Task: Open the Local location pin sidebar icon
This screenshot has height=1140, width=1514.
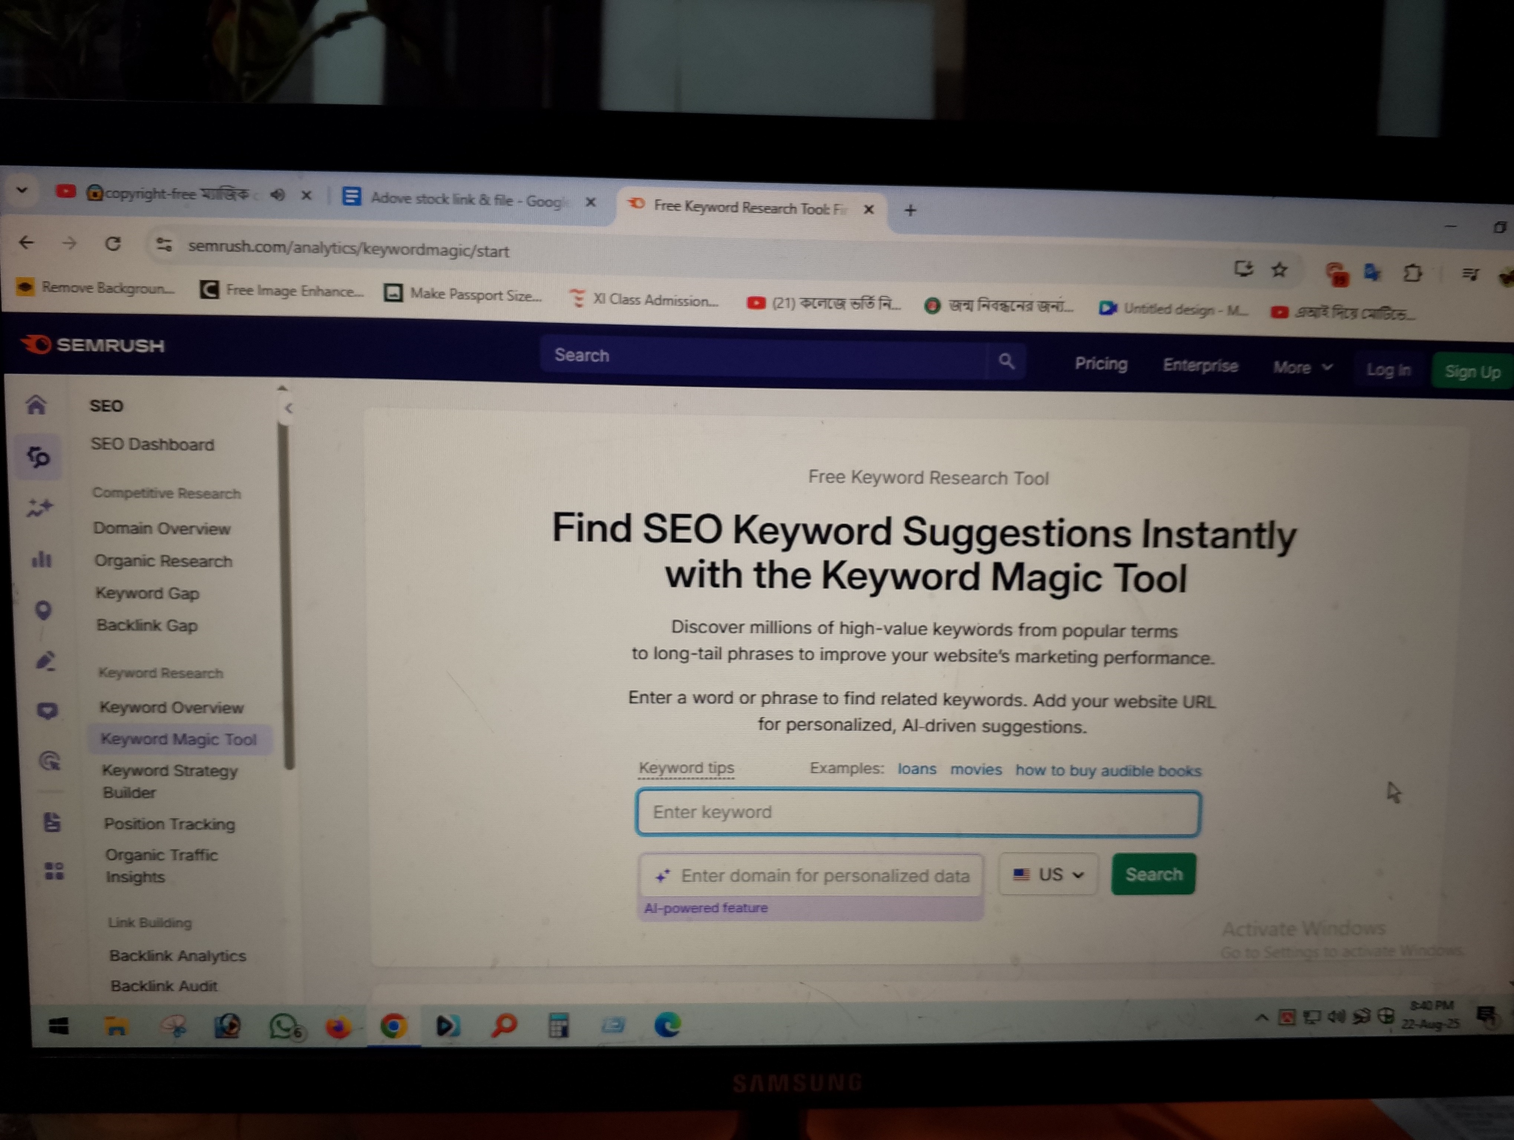Action: (43, 610)
